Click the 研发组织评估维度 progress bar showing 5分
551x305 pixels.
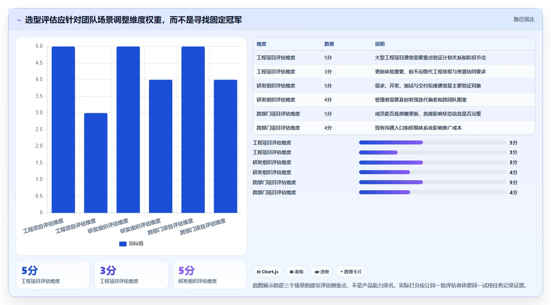coord(433,163)
